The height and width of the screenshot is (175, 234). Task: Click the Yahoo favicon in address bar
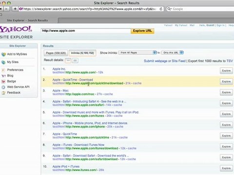21,9
